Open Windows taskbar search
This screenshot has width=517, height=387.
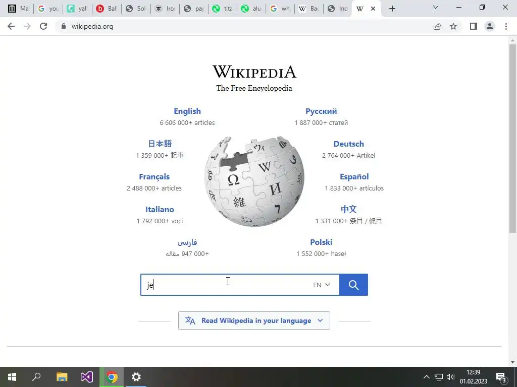click(x=36, y=377)
